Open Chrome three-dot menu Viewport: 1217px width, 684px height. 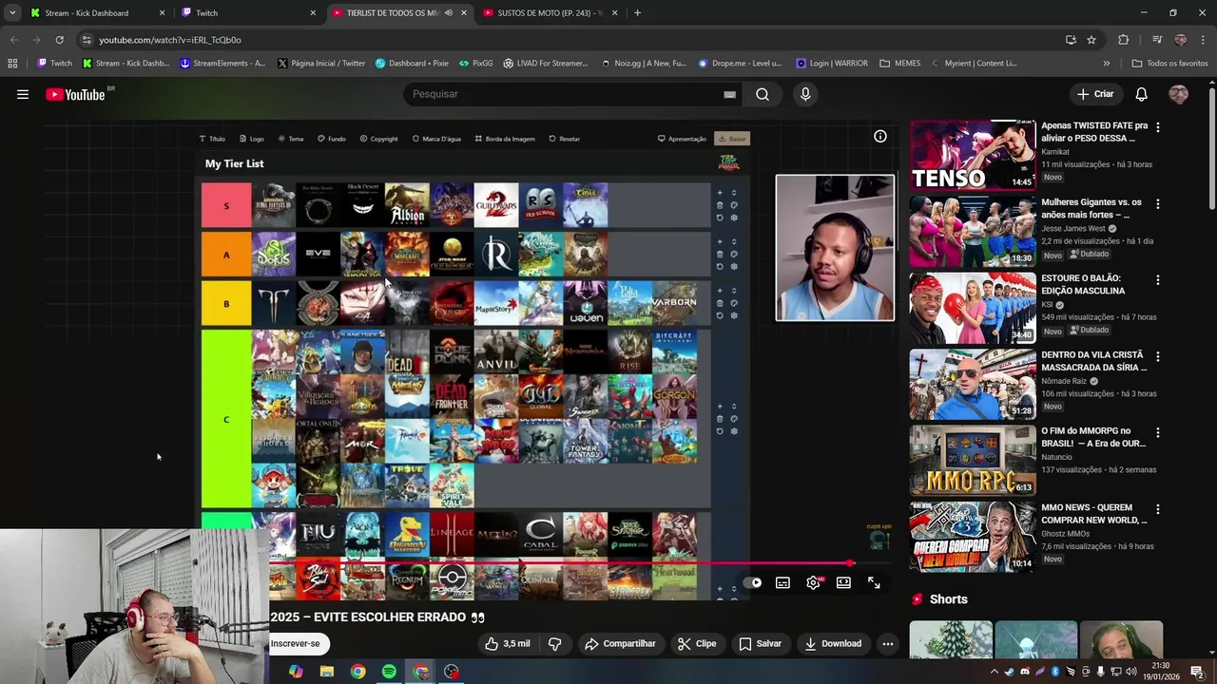coord(1202,40)
